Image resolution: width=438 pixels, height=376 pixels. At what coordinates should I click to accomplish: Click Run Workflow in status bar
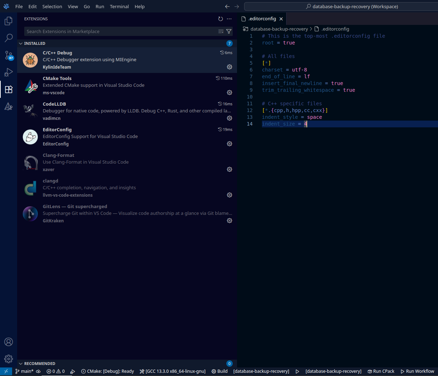point(417,371)
